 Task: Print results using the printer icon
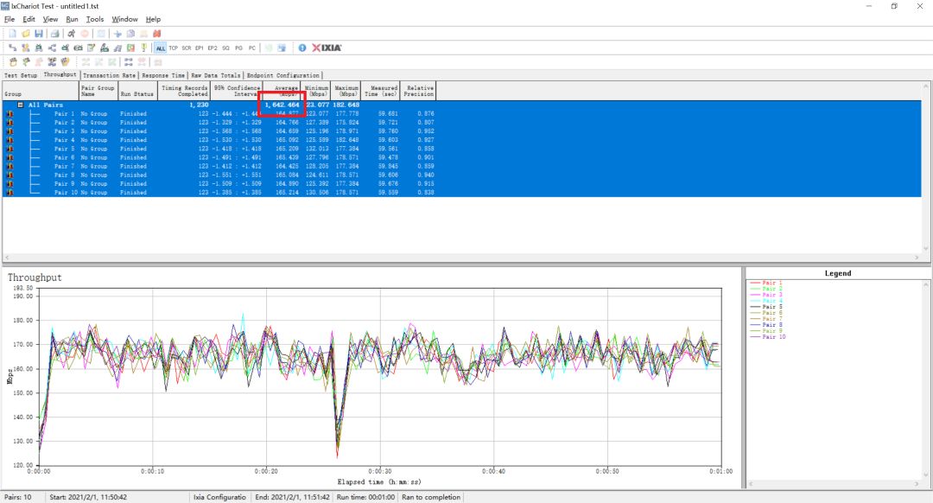[x=54, y=34]
